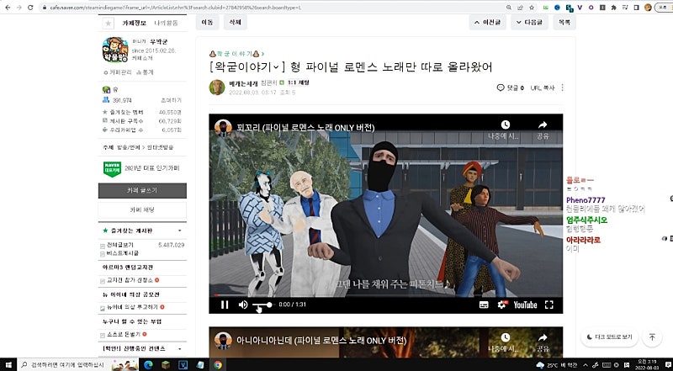This screenshot has height=371, width=673.
Task: Share the first video using arrow icon
Action: click(x=543, y=125)
